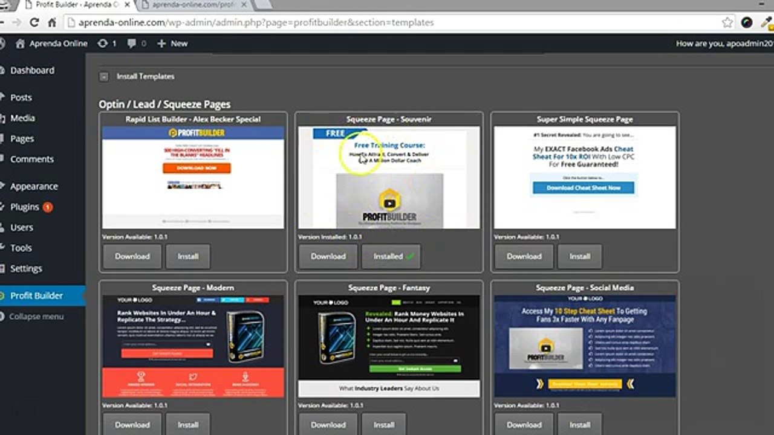The width and height of the screenshot is (774, 435).
Task: Bookmark this page with the star icon
Action: [x=727, y=22]
